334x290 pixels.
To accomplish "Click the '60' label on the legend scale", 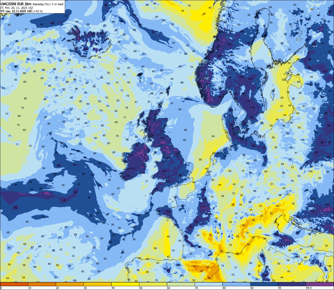I will click(x=169, y=288).
